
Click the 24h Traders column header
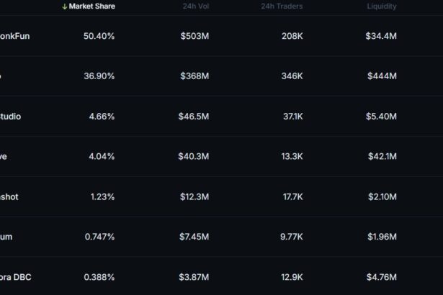(x=282, y=6)
